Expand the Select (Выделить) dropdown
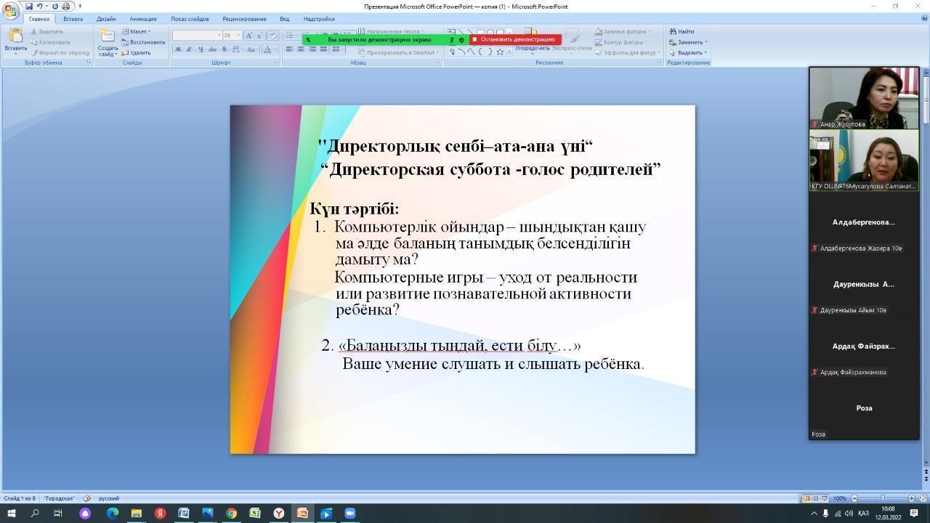 pos(689,52)
